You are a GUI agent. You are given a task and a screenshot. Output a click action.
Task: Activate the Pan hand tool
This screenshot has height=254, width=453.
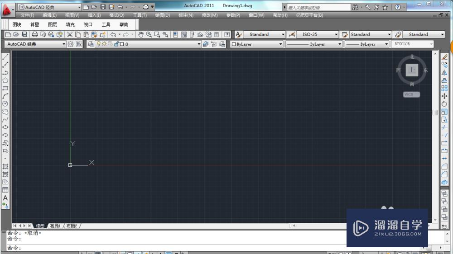coord(140,35)
